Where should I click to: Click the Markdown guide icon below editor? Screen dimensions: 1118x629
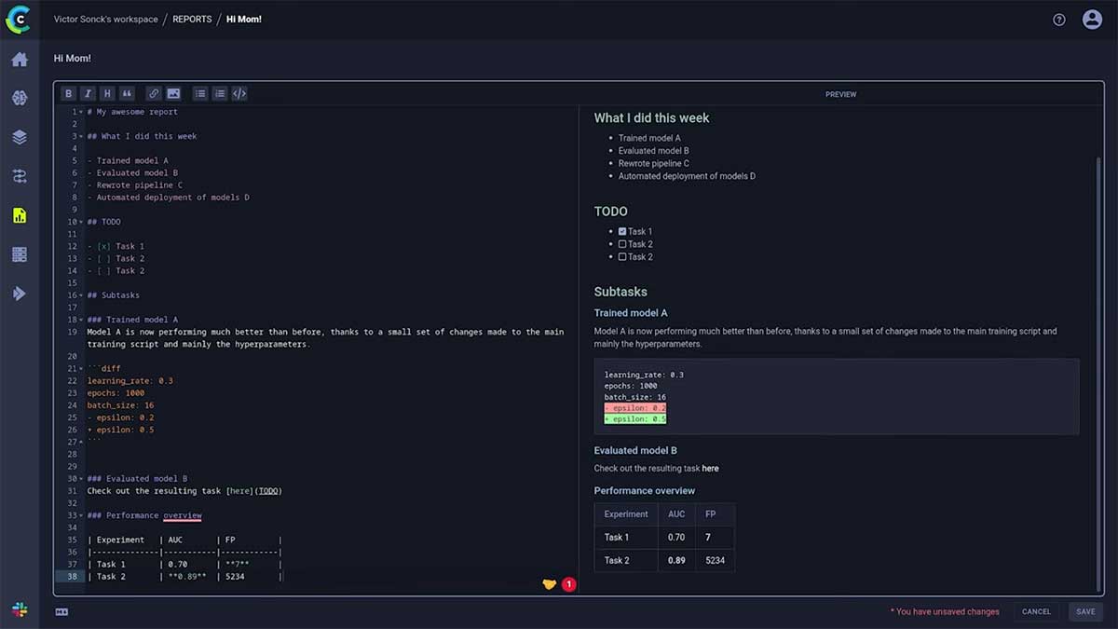coord(62,612)
